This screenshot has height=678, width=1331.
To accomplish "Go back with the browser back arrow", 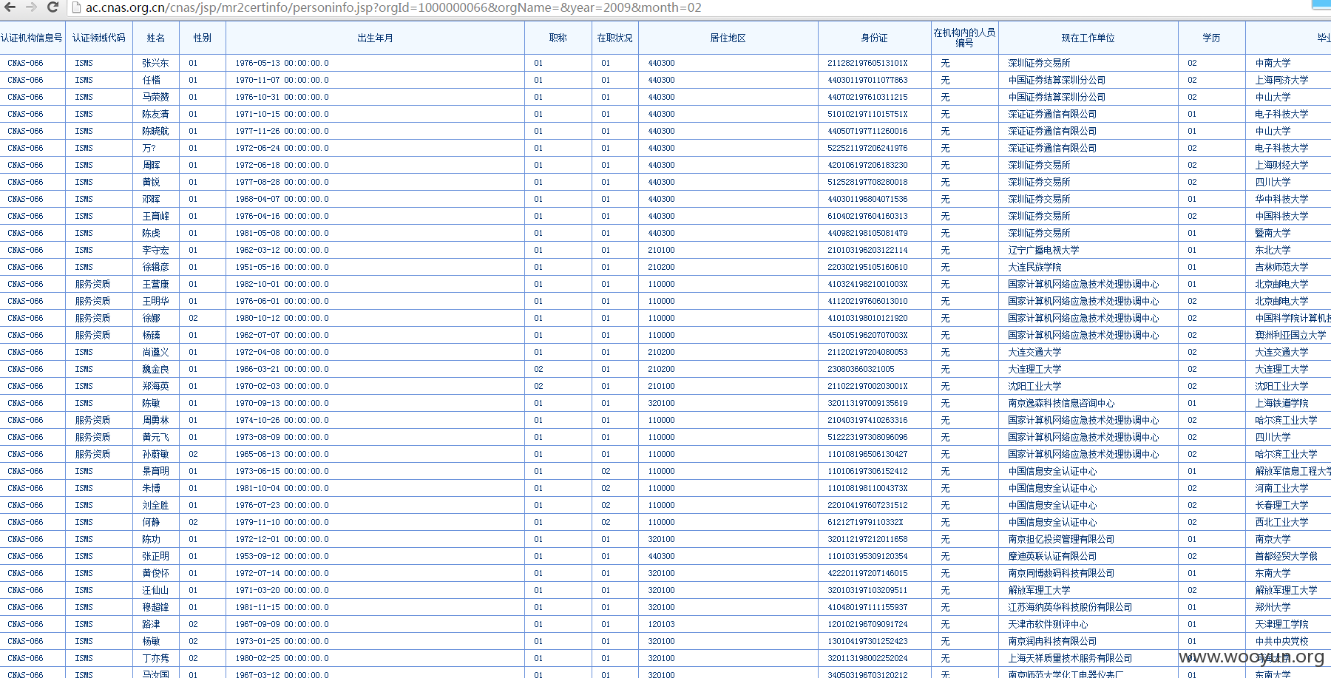I will [x=10, y=7].
